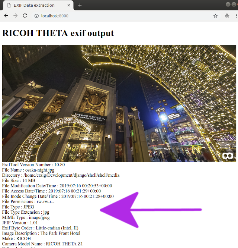Close the EXIF Data extraction tab
Image resolution: width=238 pixels, height=248 pixels.
point(68,5)
